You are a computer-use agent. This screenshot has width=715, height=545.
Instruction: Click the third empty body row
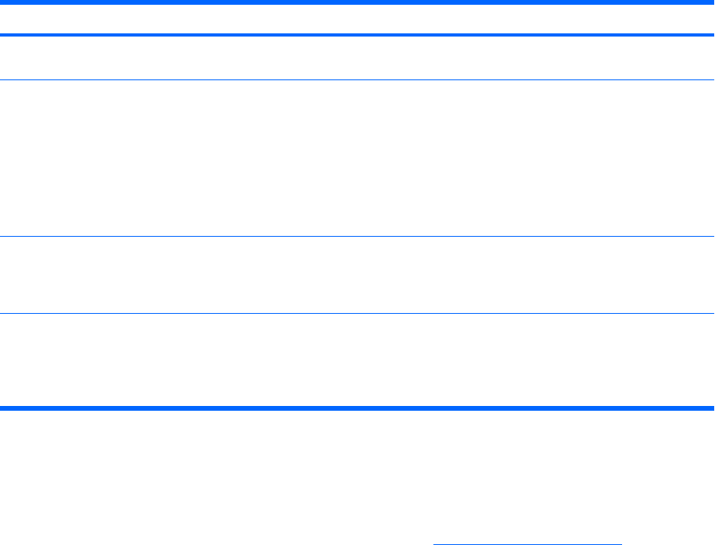click(357, 274)
